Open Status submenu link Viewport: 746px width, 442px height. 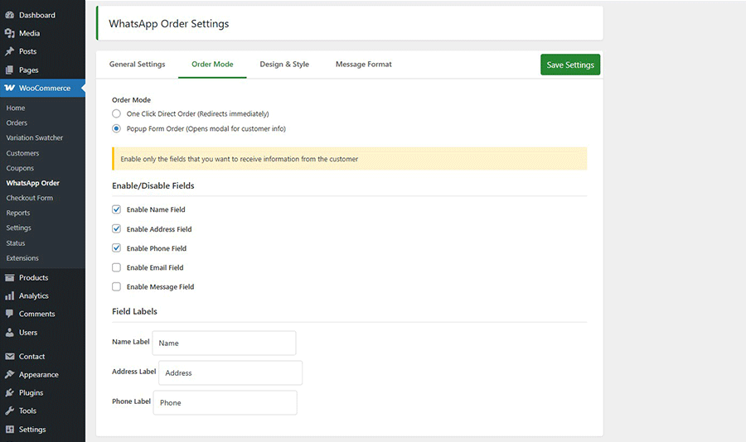click(x=16, y=243)
